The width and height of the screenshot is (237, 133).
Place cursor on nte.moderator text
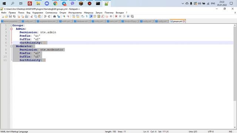[x=51, y=50]
